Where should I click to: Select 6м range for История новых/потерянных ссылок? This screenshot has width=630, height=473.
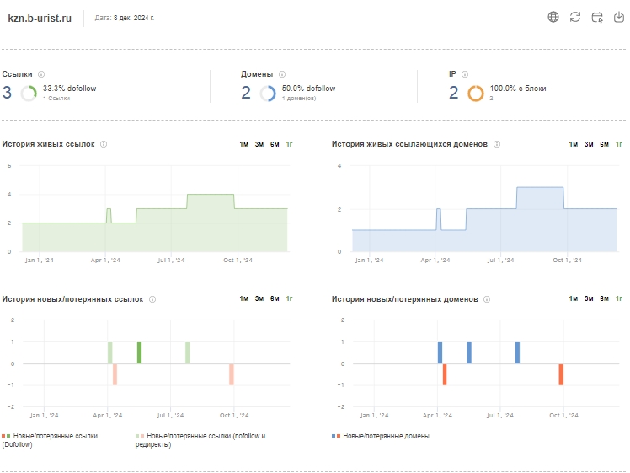[x=275, y=298]
